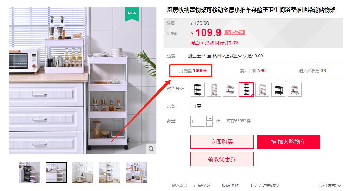Select the second white tall rack swatch
Screen dimensions: 348x191
(214, 89)
